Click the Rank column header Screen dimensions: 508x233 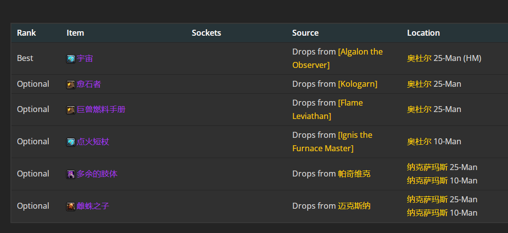(x=26, y=33)
